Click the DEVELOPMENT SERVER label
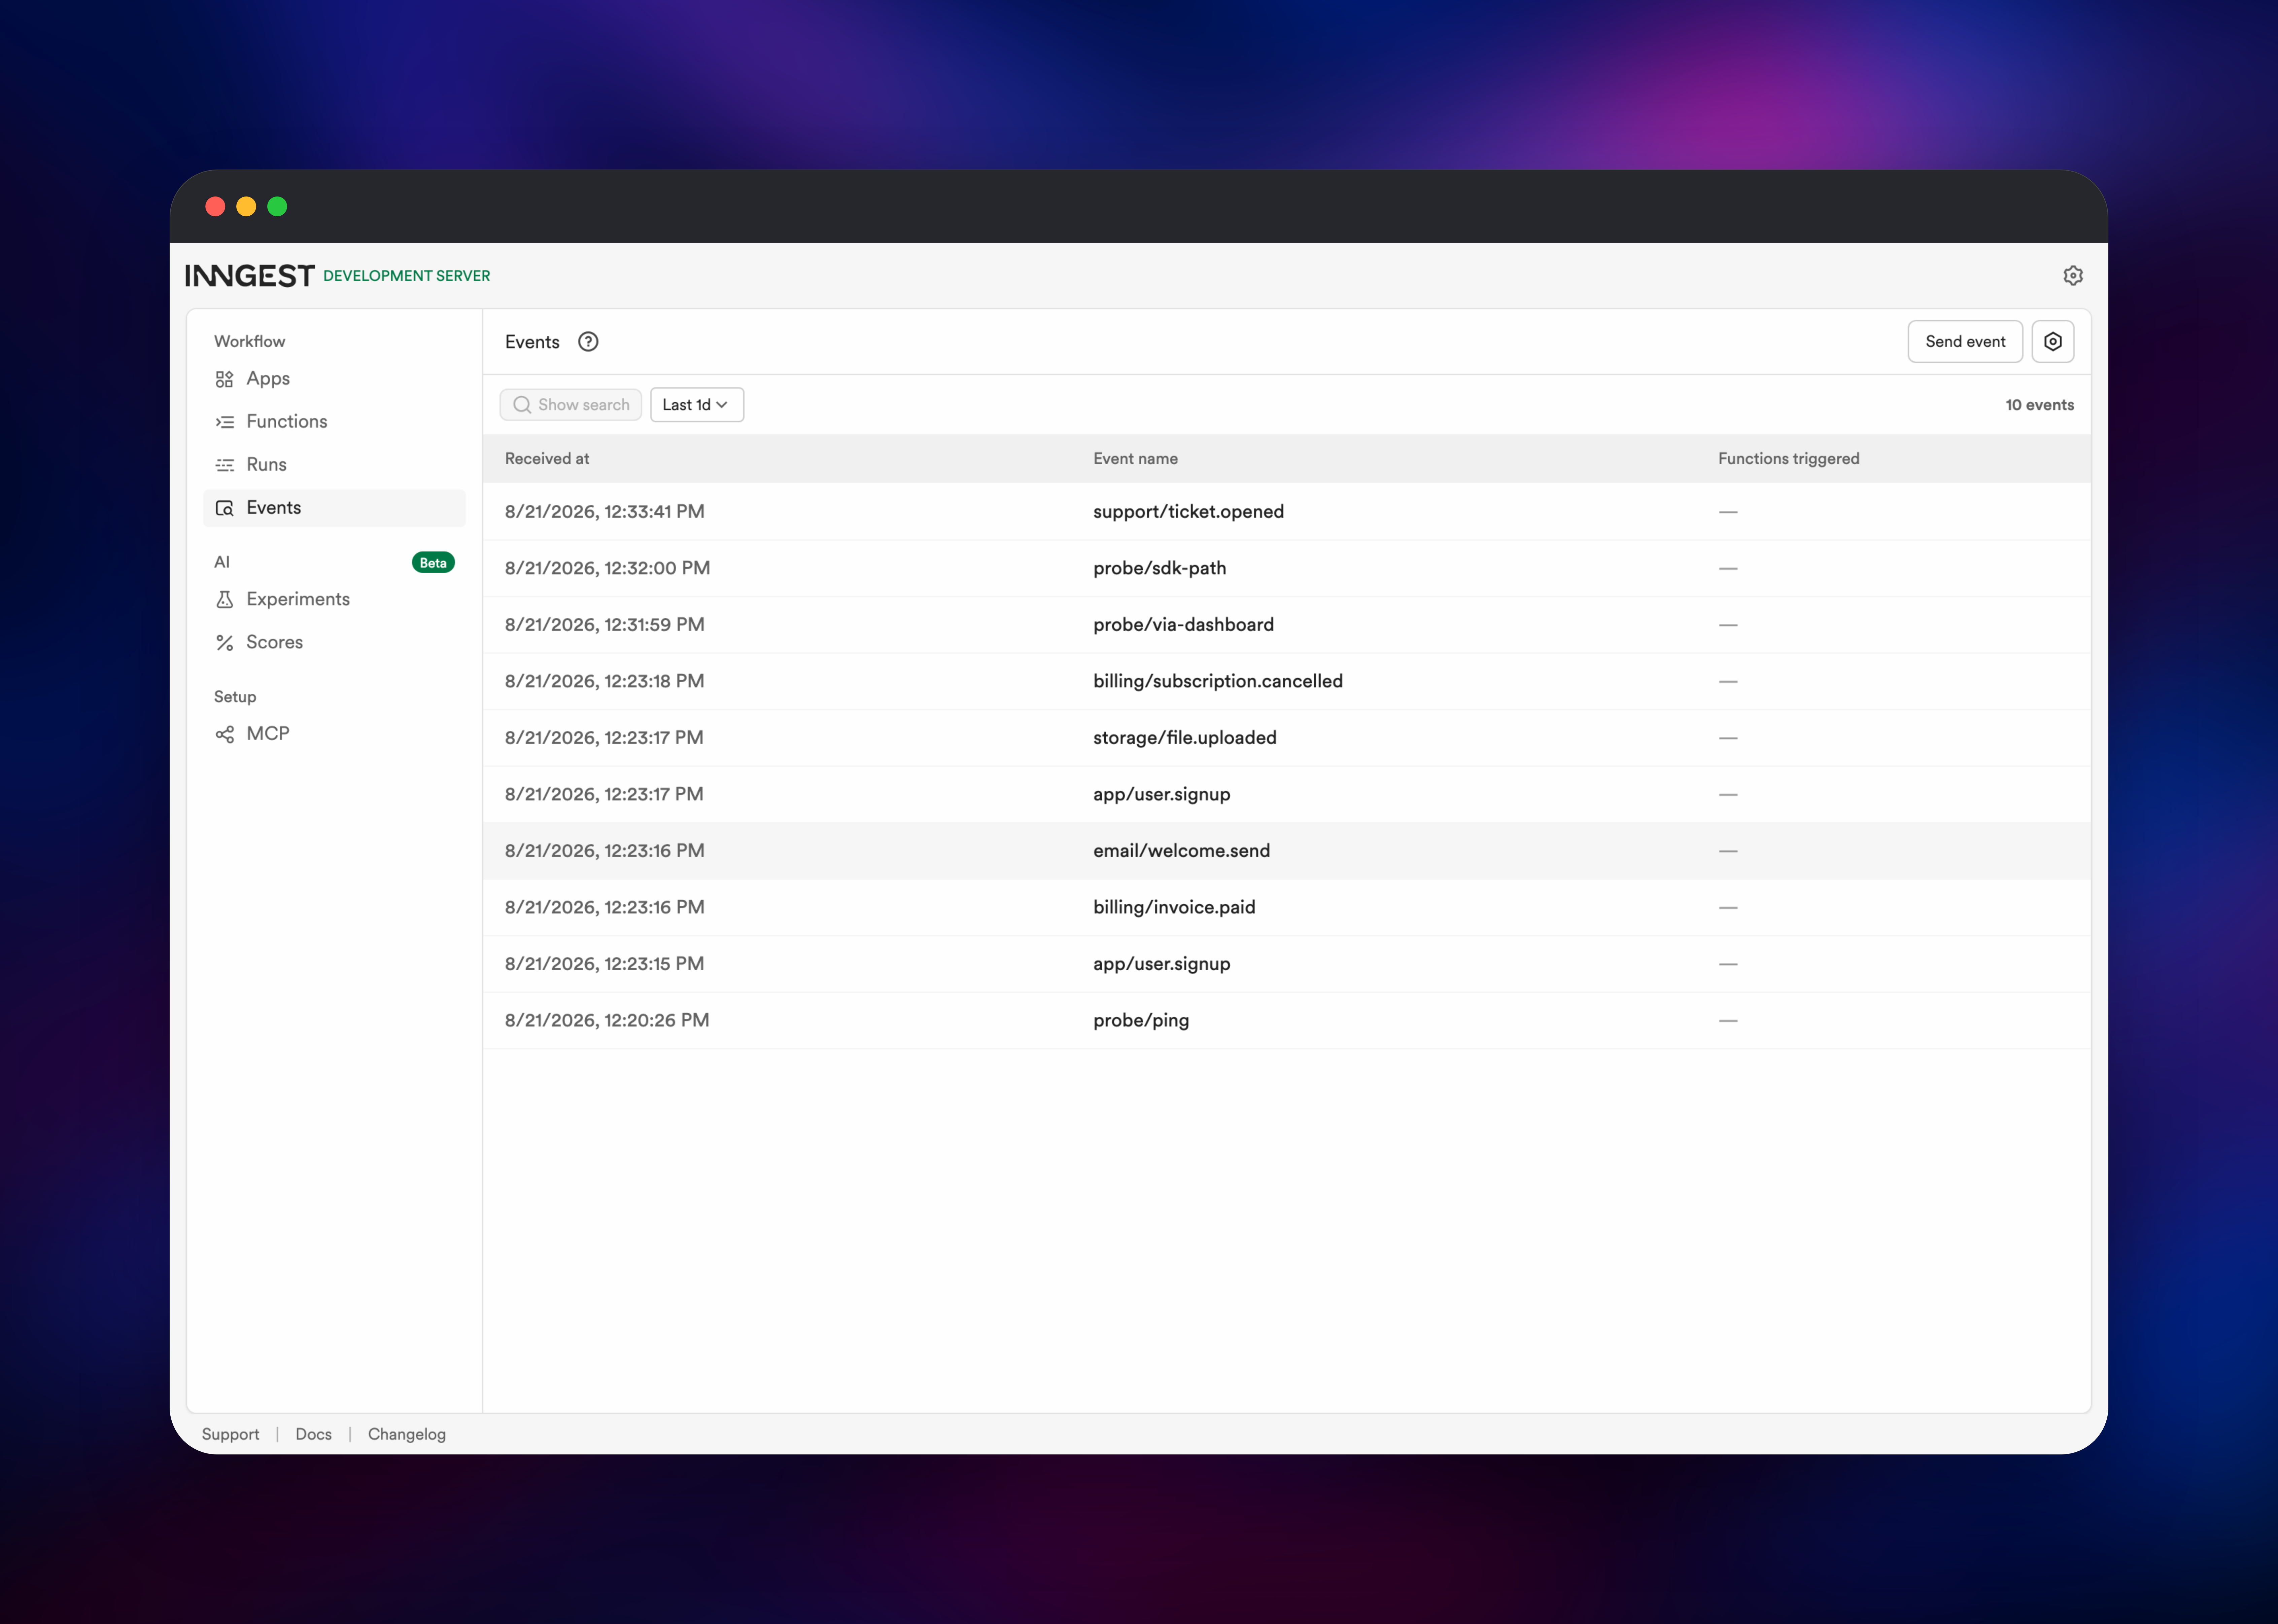 pos(406,276)
